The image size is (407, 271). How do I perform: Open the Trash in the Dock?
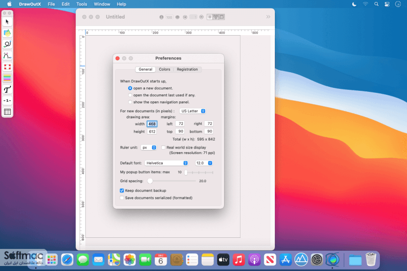tap(371, 259)
